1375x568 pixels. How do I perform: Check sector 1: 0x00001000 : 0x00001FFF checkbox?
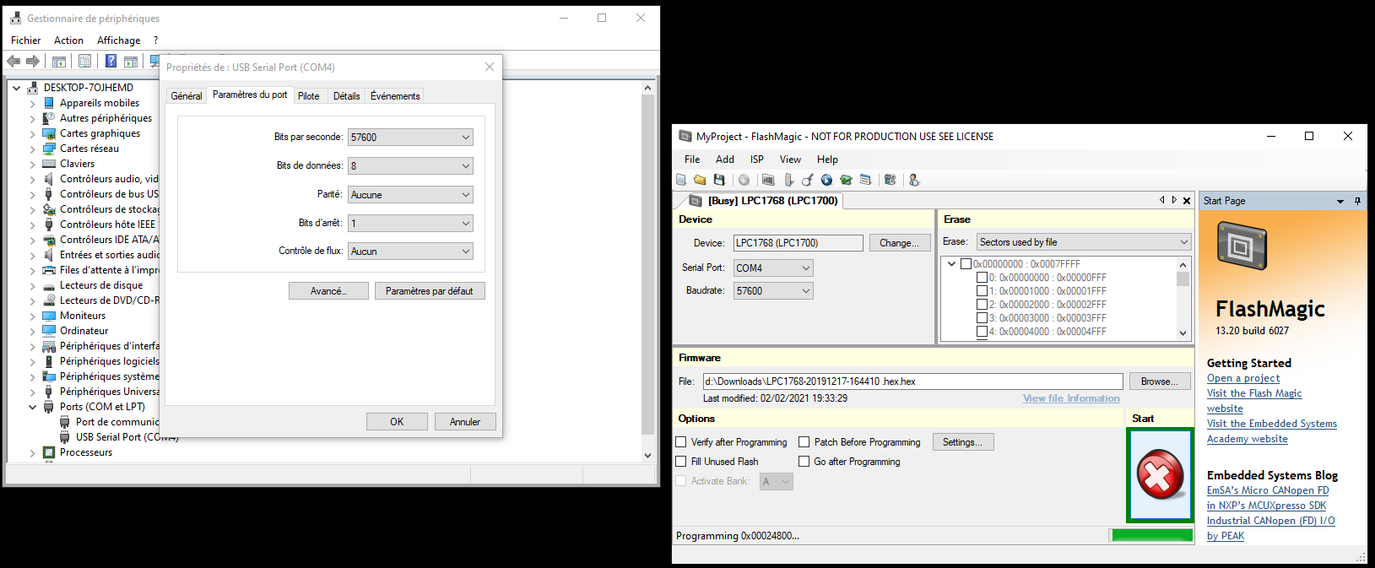coord(982,291)
